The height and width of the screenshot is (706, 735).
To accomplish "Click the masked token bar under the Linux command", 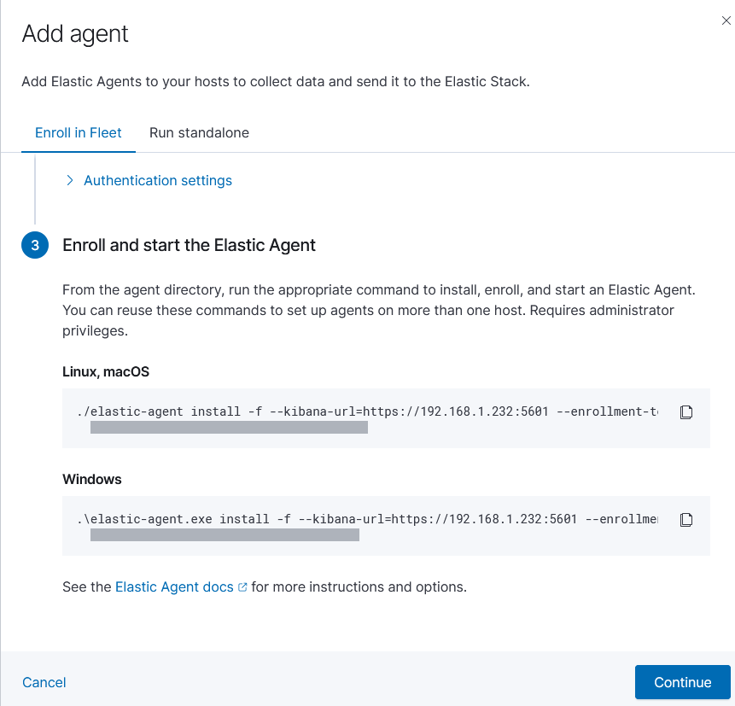I will click(x=229, y=428).
